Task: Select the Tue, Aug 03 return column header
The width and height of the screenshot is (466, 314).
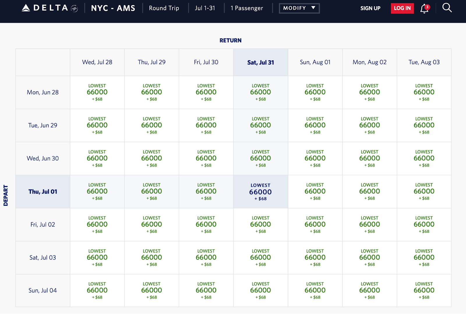Action: (424, 62)
